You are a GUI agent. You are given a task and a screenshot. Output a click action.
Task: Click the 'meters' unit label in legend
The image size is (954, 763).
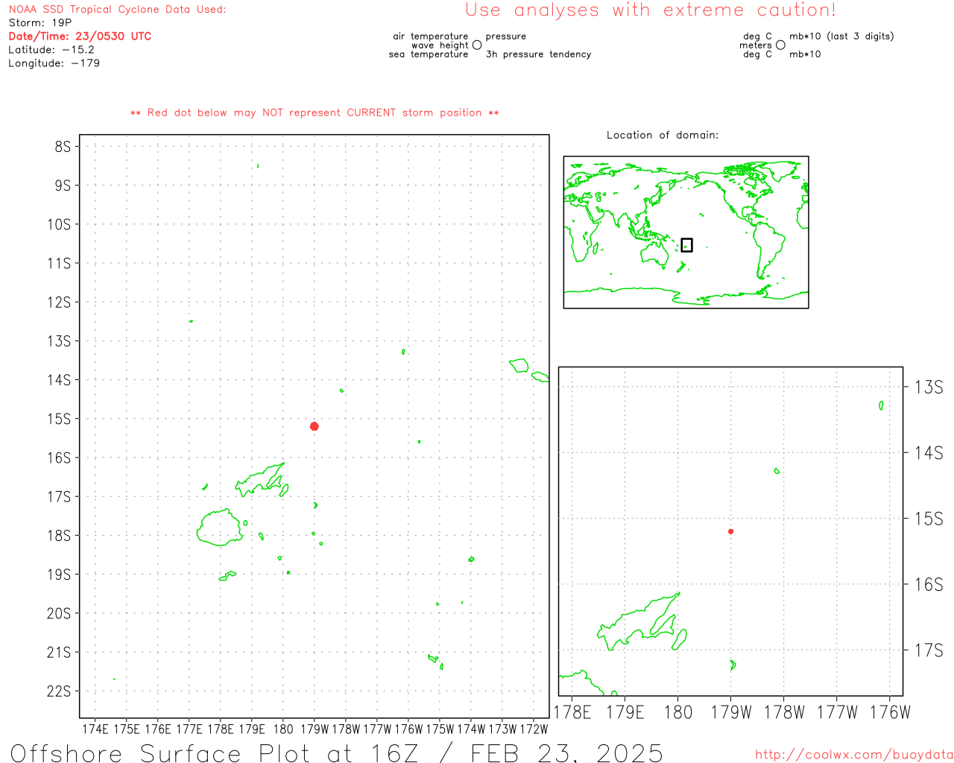[756, 45]
